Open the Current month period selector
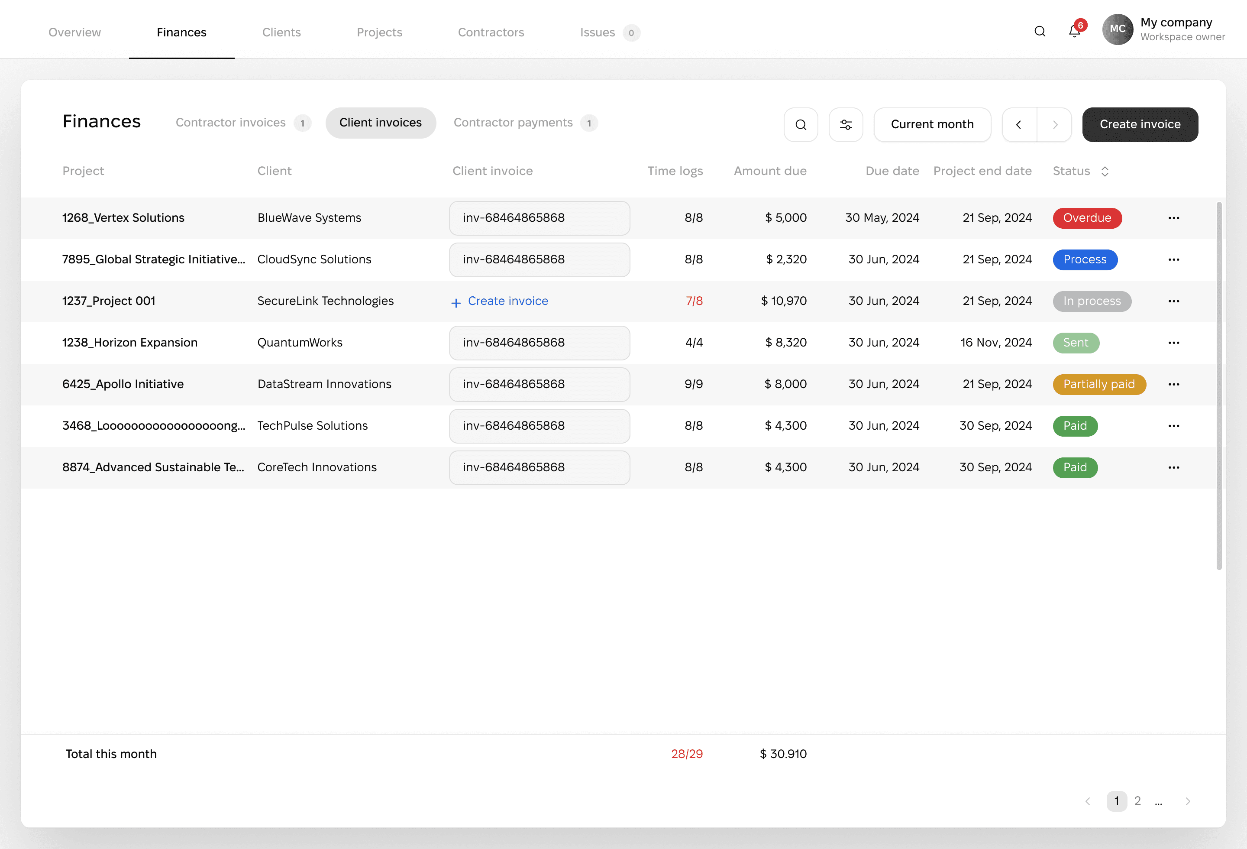Image resolution: width=1247 pixels, height=849 pixels. click(x=932, y=124)
